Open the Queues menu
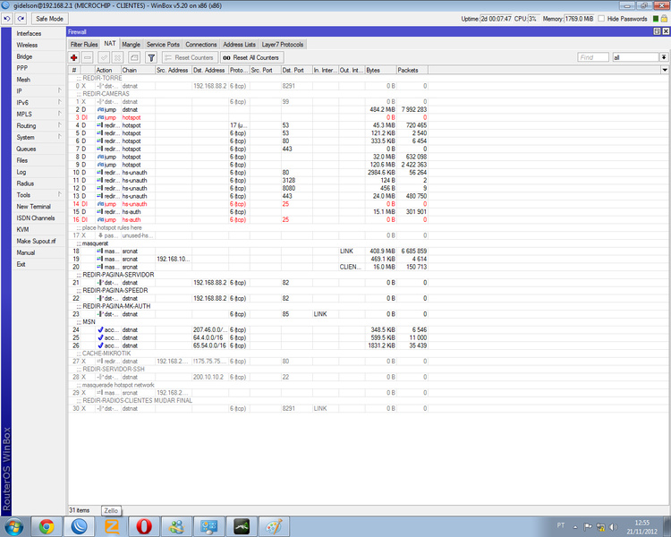 26,149
